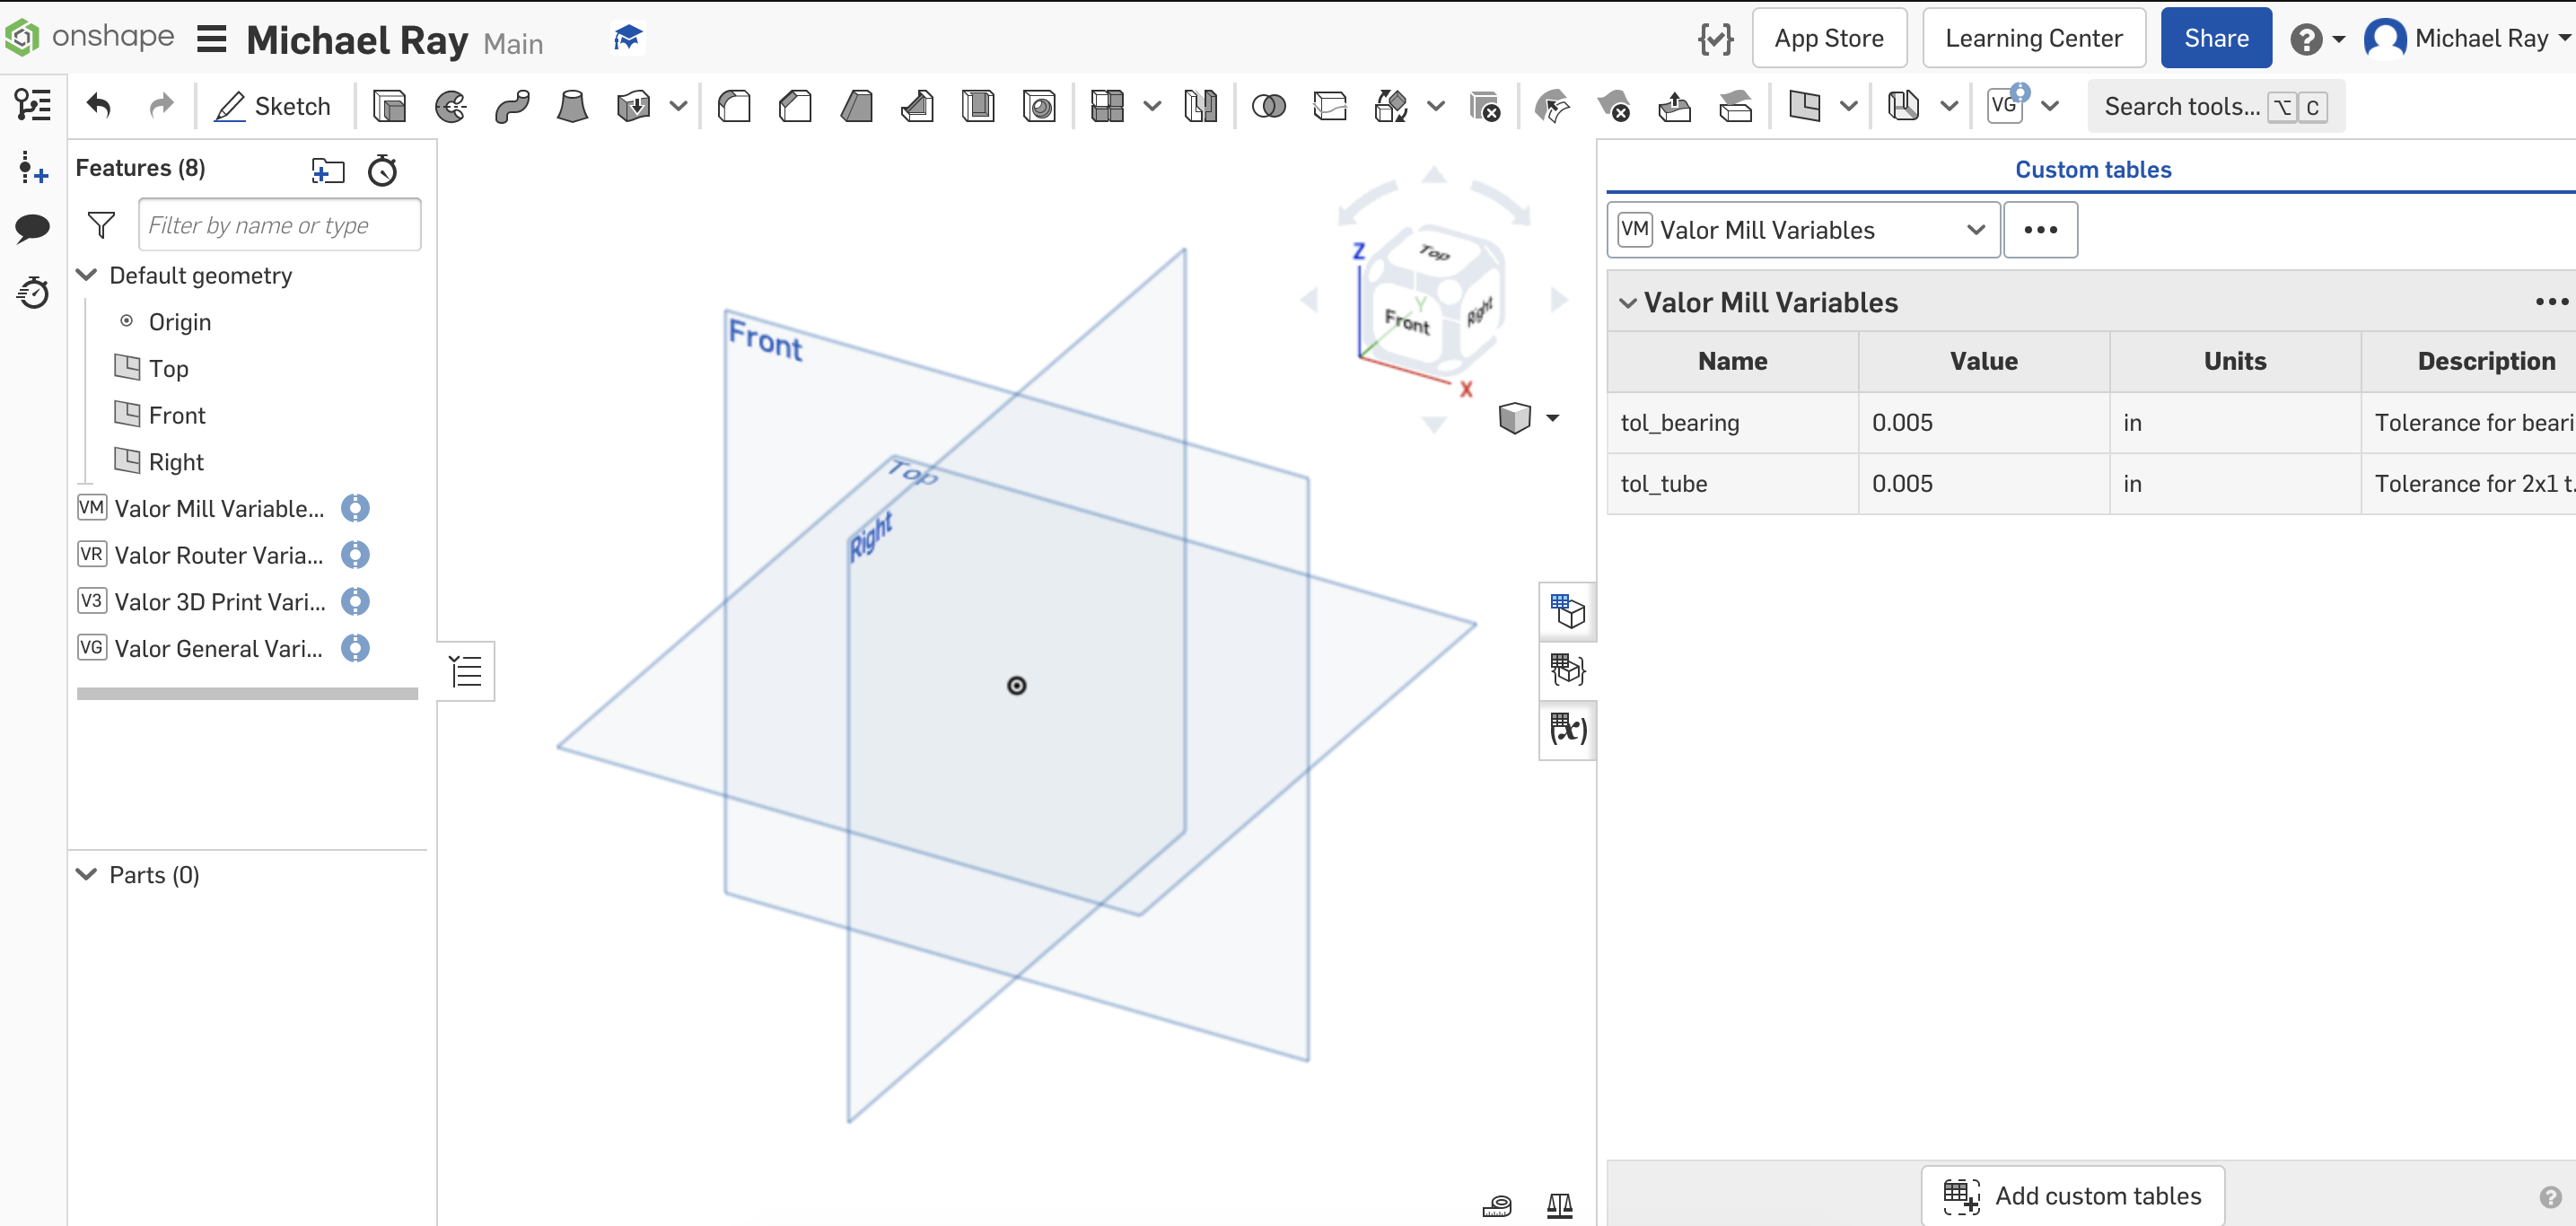This screenshot has height=1226, width=2576.
Task: Select the Transform tool
Action: click(x=1391, y=106)
